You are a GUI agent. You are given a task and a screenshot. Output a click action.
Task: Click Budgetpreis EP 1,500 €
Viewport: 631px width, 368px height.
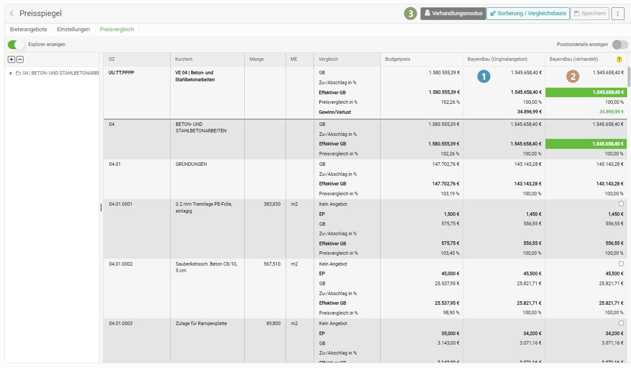point(451,214)
